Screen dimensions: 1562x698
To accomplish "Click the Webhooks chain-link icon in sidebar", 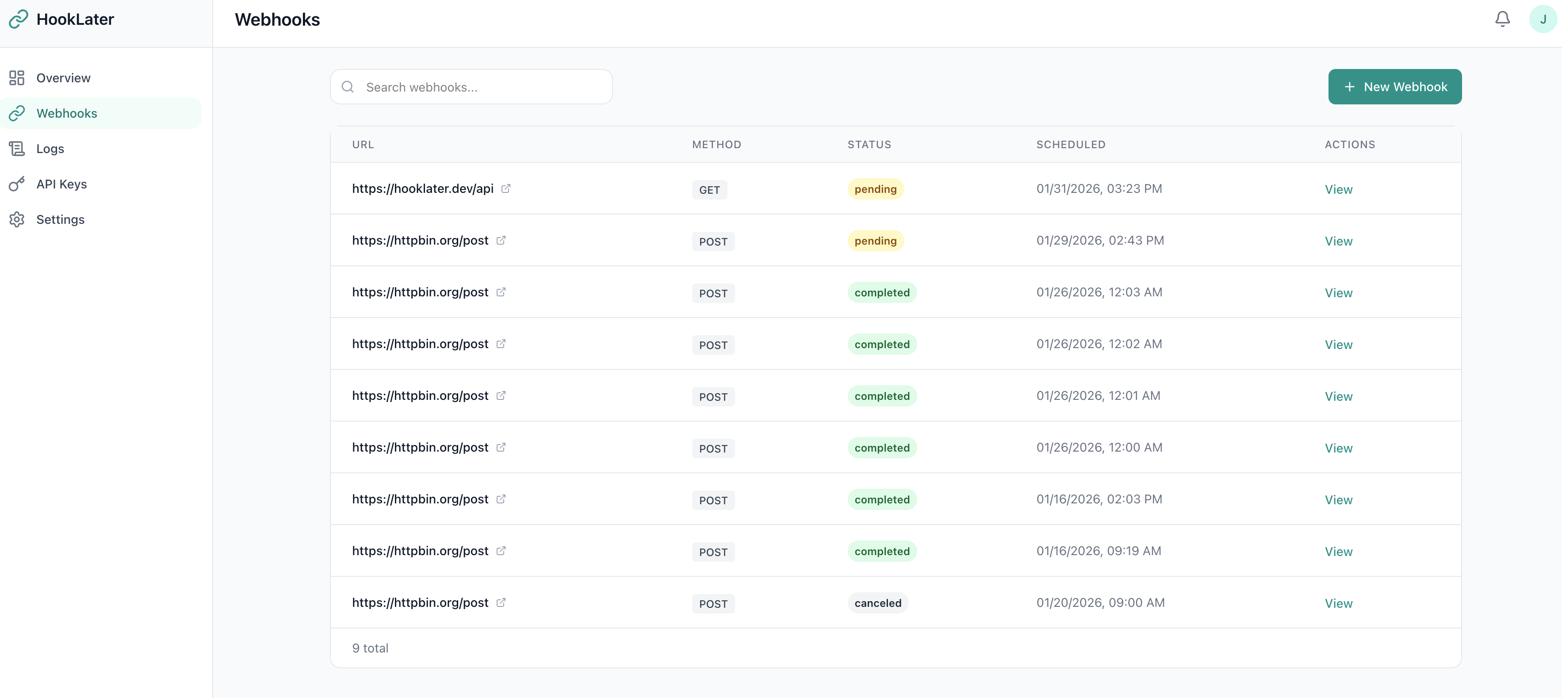I will [x=17, y=113].
